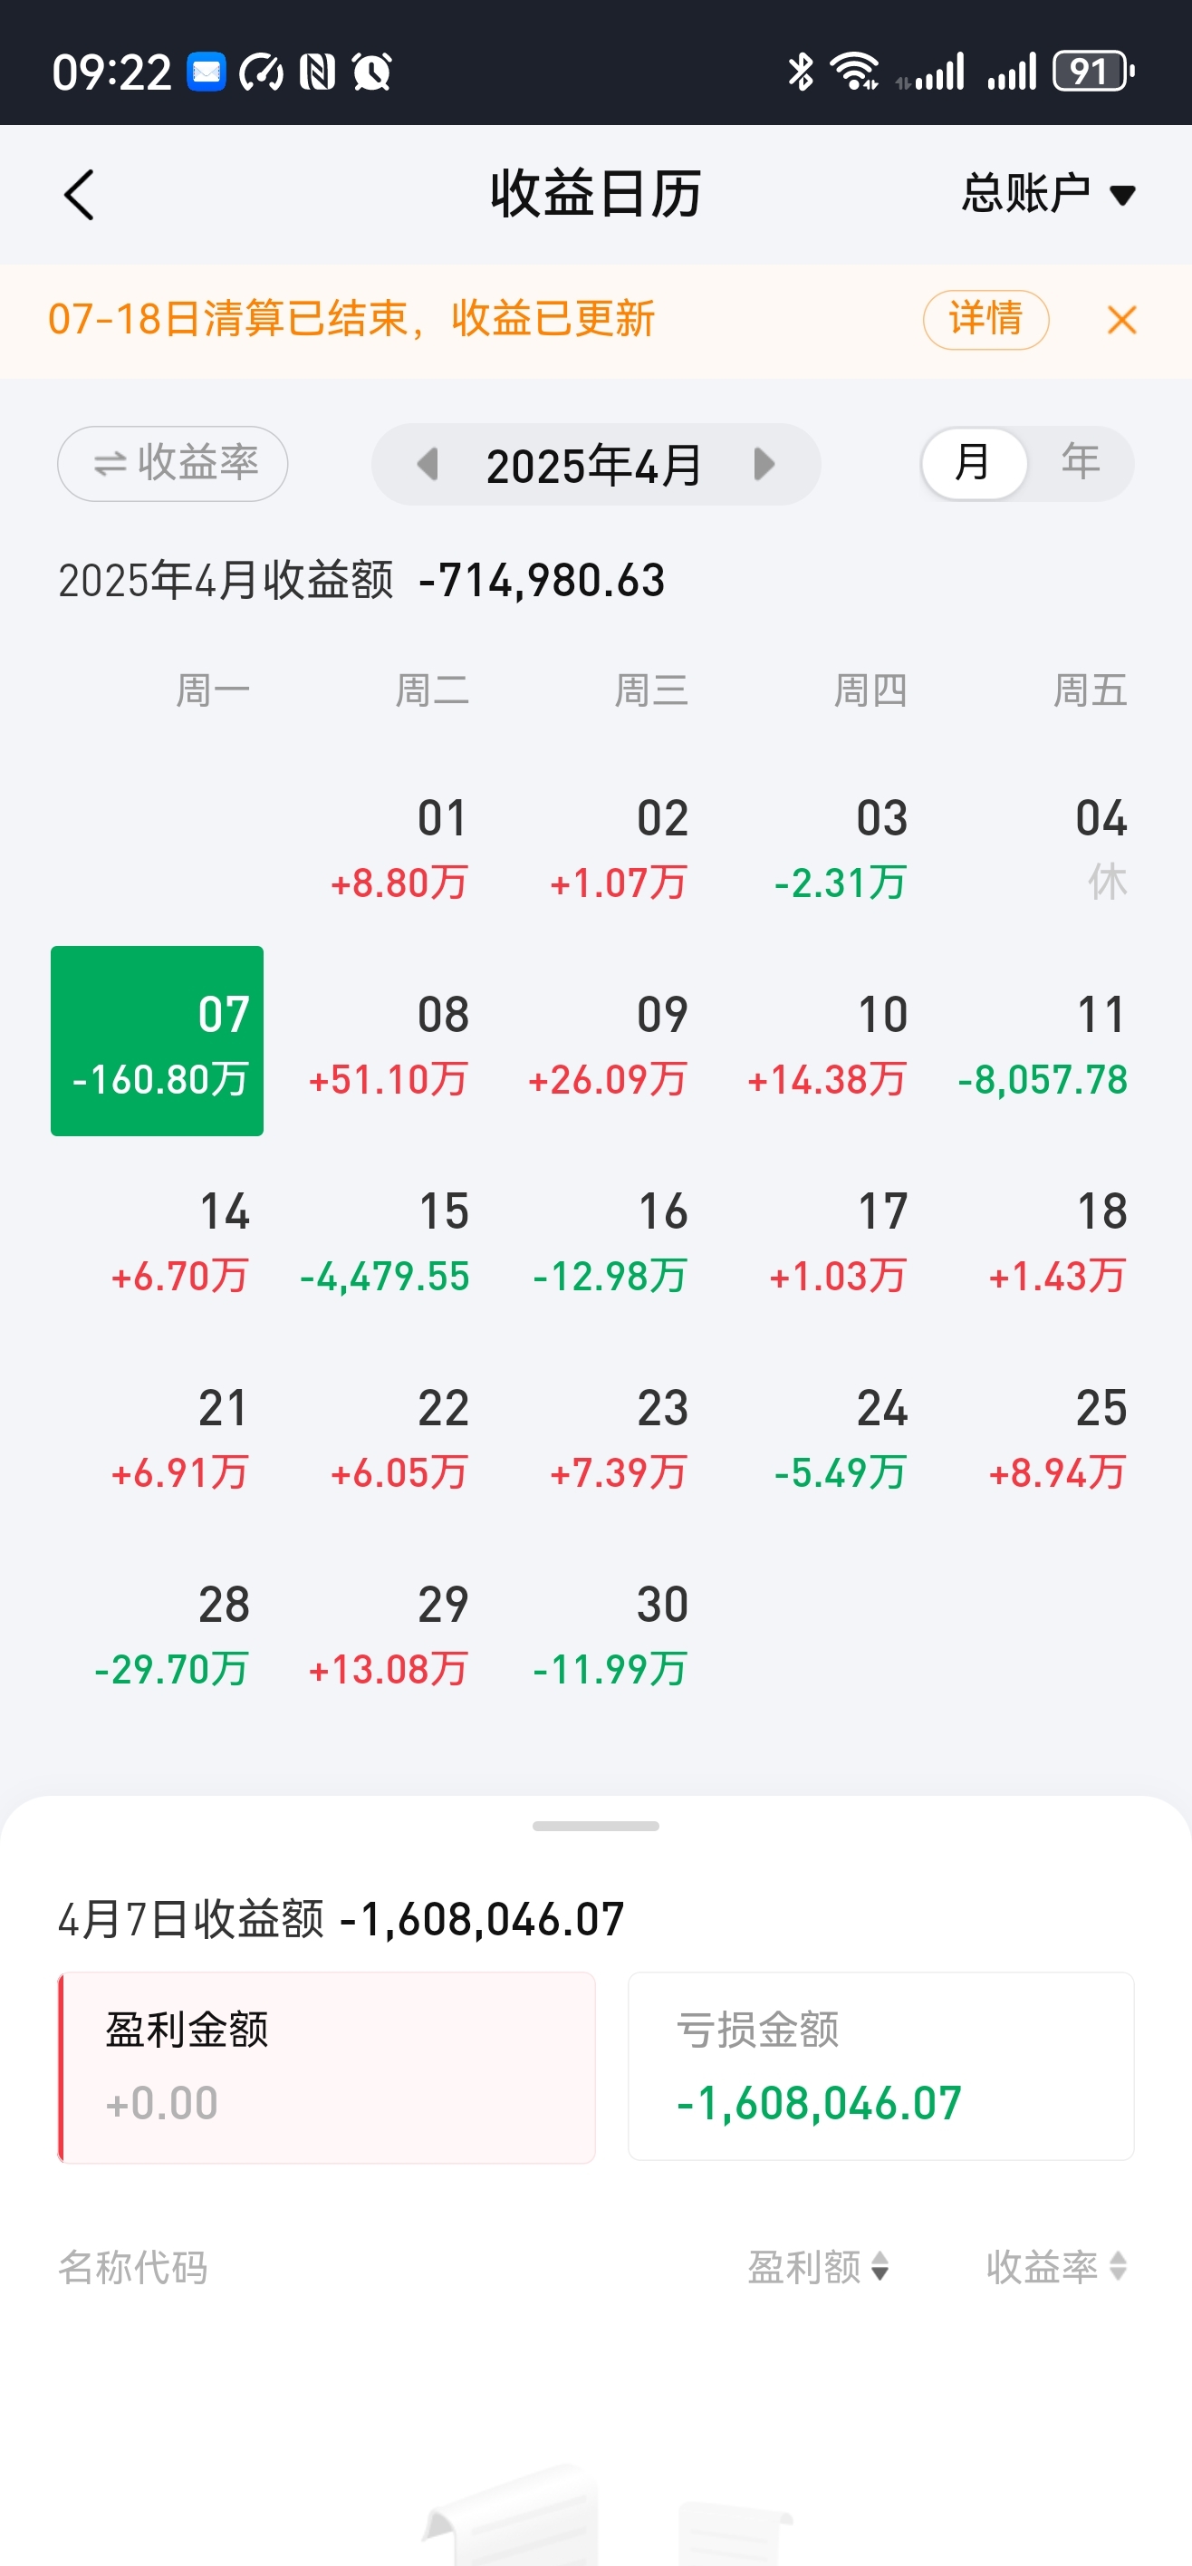
Task: Open the 2025年4月 month picker
Action: click(x=594, y=465)
